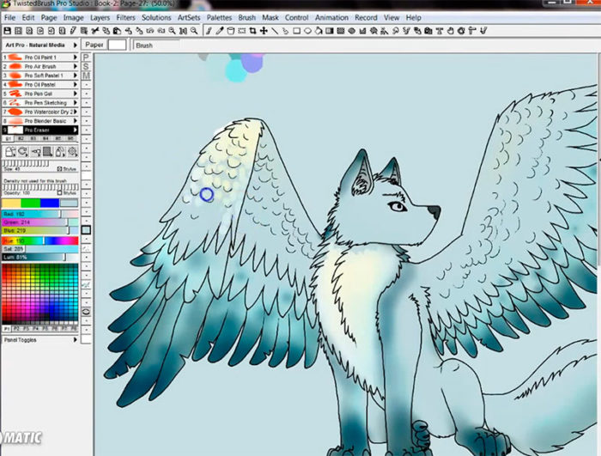Expand the Pro Oil Pastel arrow
Viewport: 601px width, 456px height.
pyautogui.click(x=76, y=84)
